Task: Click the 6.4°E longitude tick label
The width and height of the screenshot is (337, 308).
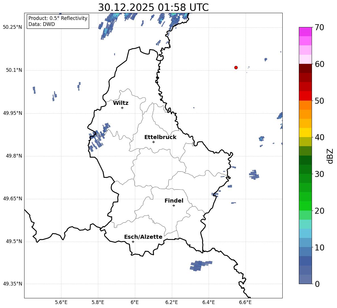Action: click(208, 302)
